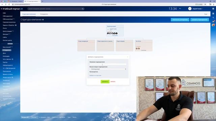Click the magnifier icon in search field

point(83,9)
